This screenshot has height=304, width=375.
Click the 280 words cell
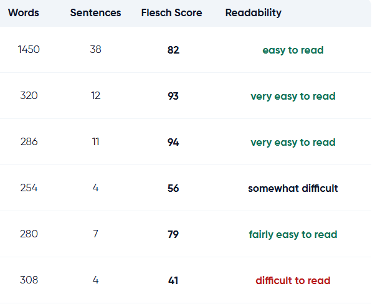[29, 234]
